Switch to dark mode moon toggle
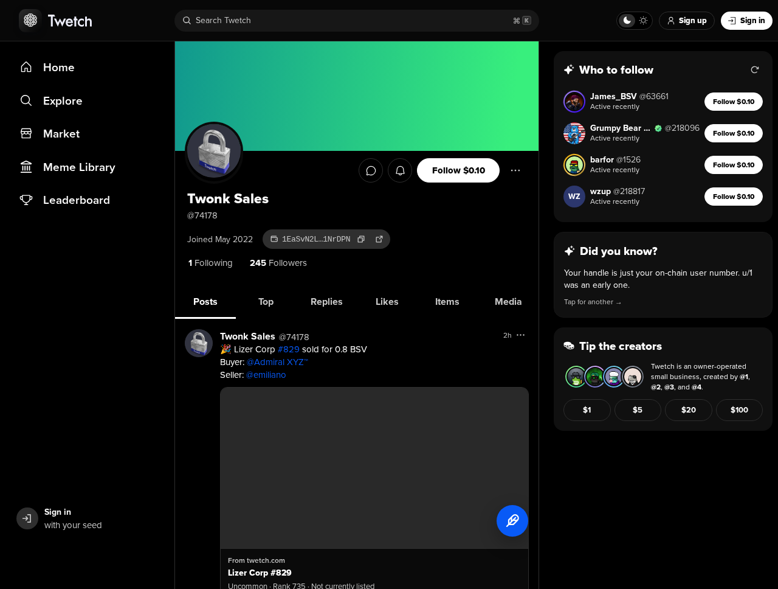Image resolution: width=778 pixels, height=589 pixels. (x=627, y=21)
